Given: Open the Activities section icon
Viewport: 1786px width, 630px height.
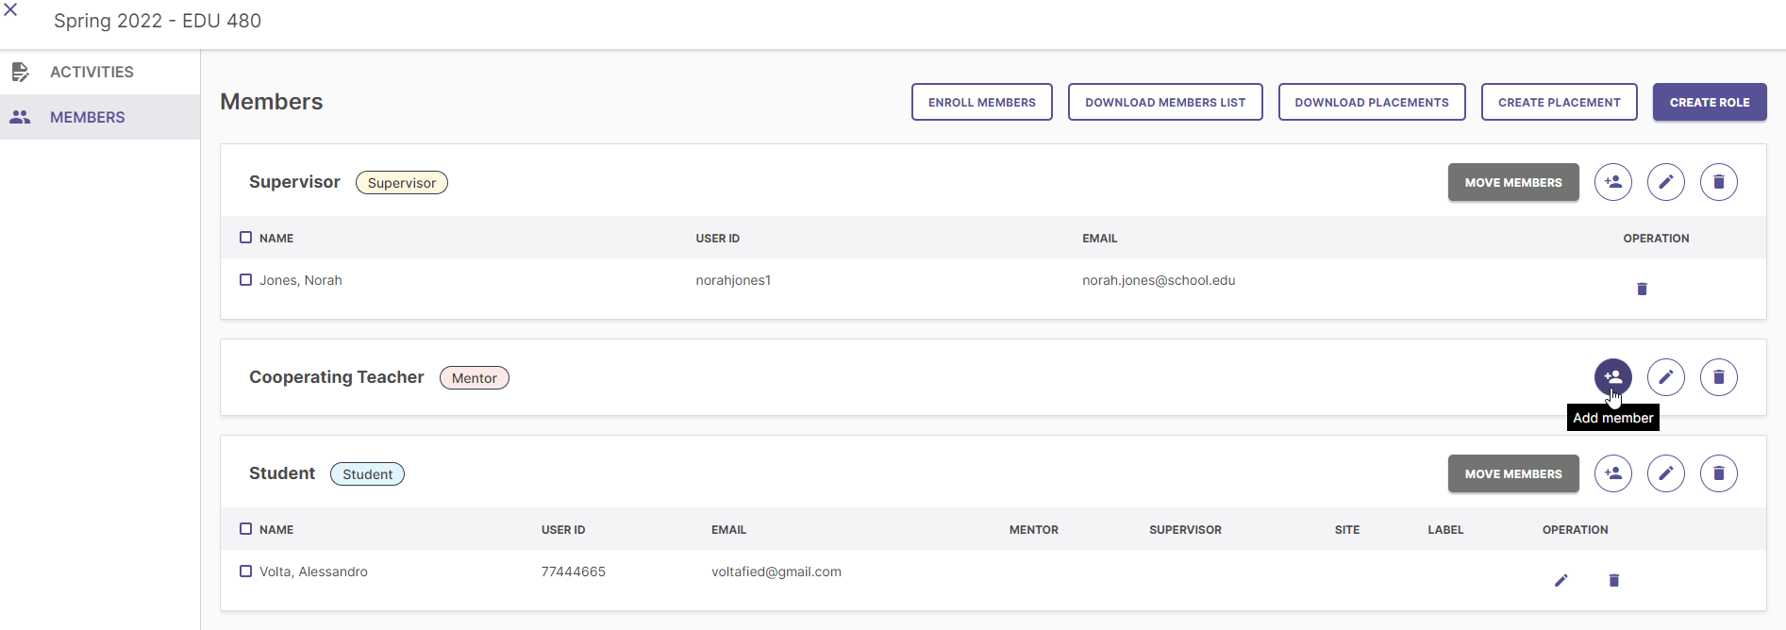Looking at the screenshot, I should coord(20,72).
